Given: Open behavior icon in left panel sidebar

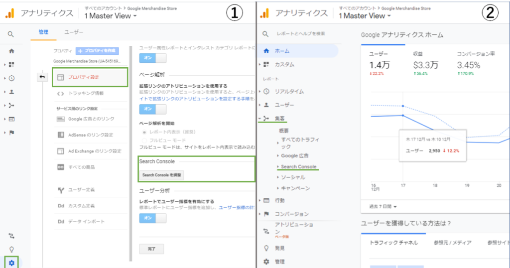Looking at the screenshot, I should [12, 120].
